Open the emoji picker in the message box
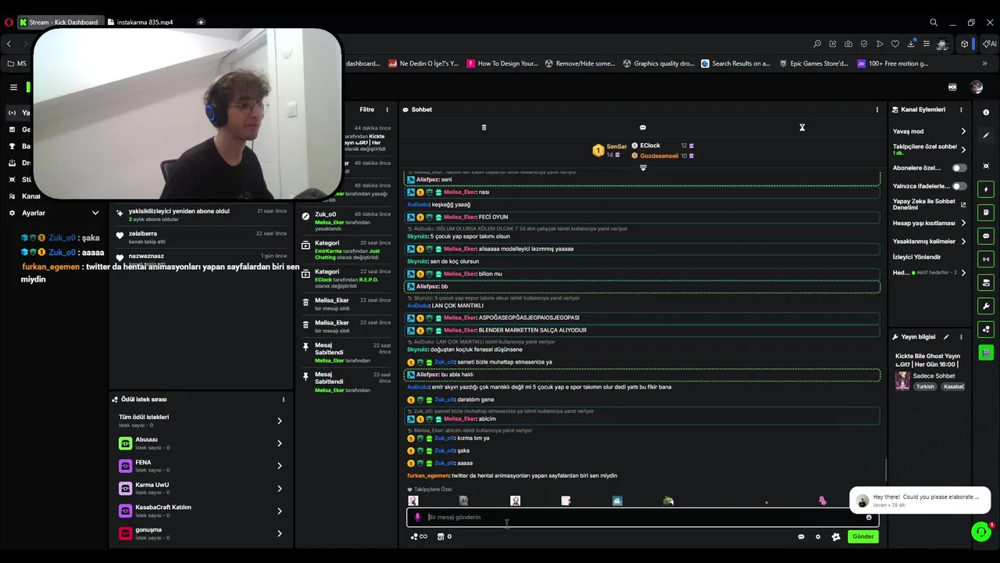The image size is (1000, 563). 869,517
